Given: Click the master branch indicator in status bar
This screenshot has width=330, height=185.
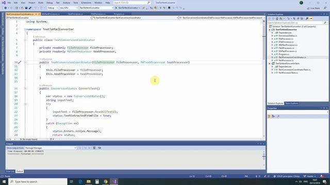Looking at the screenshot, I should pos(310,176).
